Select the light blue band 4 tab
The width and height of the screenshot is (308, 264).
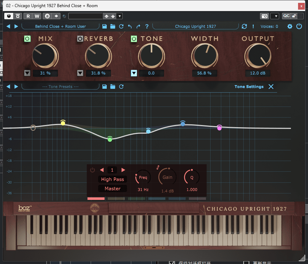[x=157, y=199]
